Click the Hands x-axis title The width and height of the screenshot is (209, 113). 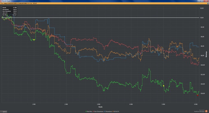click(100, 107)
